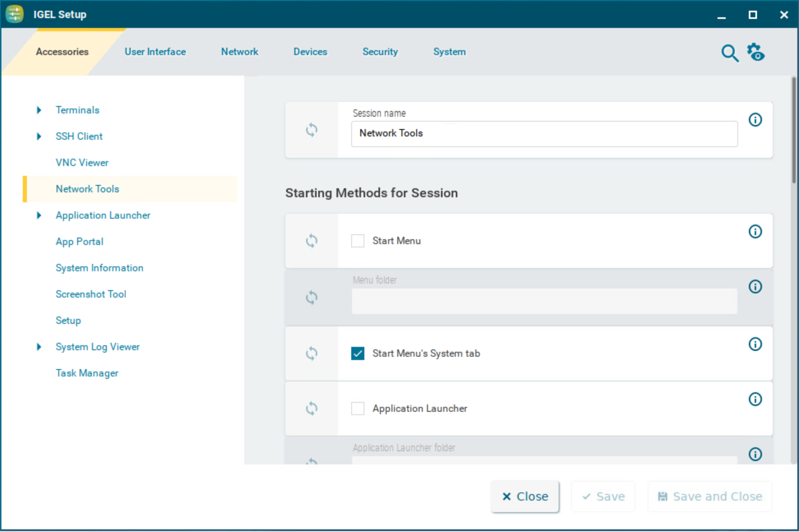Open the Security tab

pyautogui.click(x=380, y=52)
